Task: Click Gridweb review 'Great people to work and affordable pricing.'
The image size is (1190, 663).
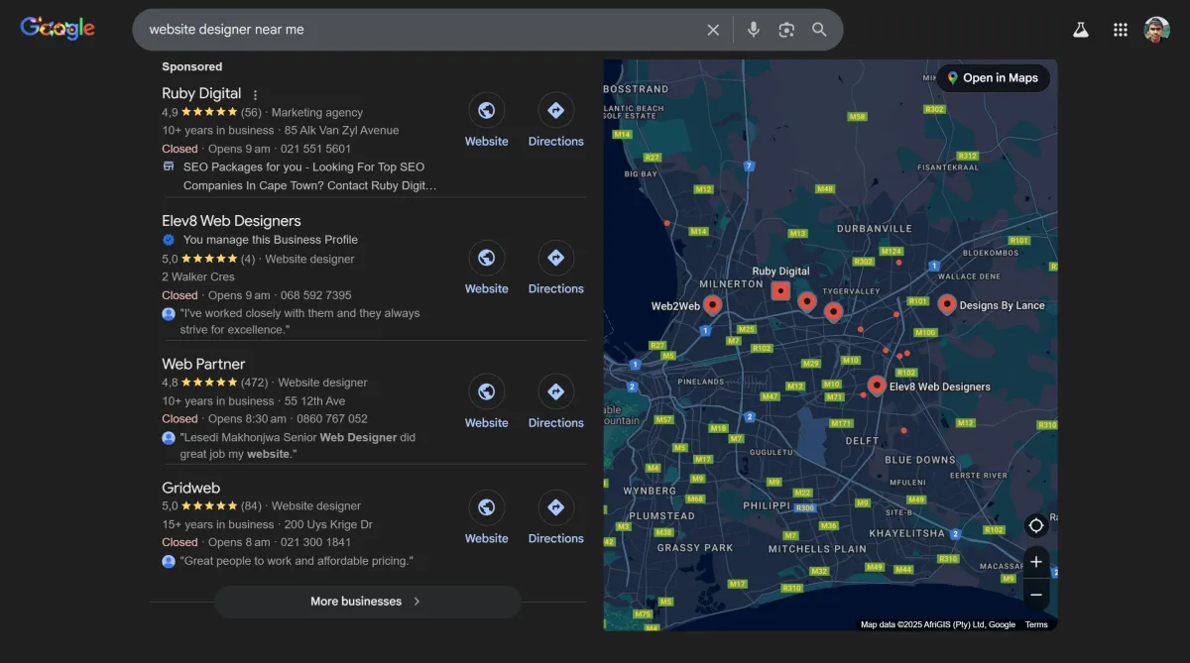Action: pyautogui.click(x=297, y=561)
